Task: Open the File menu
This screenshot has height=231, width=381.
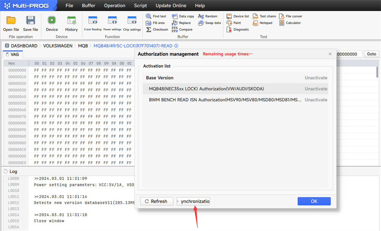Action: tap(69, 6)
